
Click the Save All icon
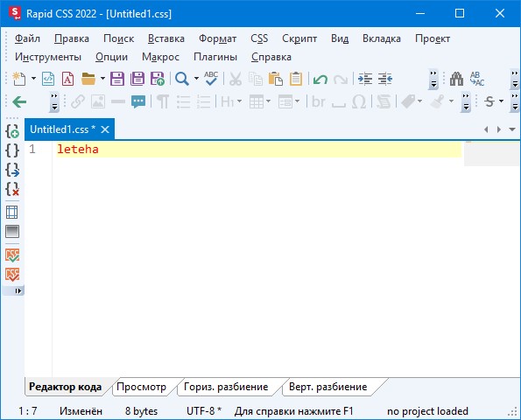pyautogui.click(x=137, y=79)
